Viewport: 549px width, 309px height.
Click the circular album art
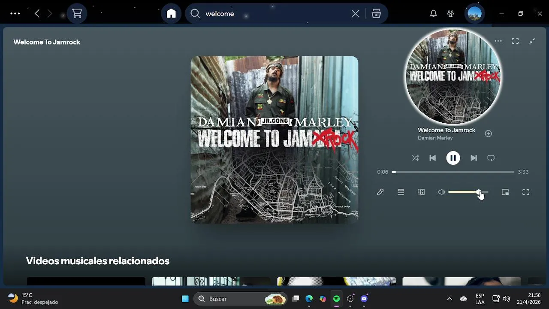point(453,76)
